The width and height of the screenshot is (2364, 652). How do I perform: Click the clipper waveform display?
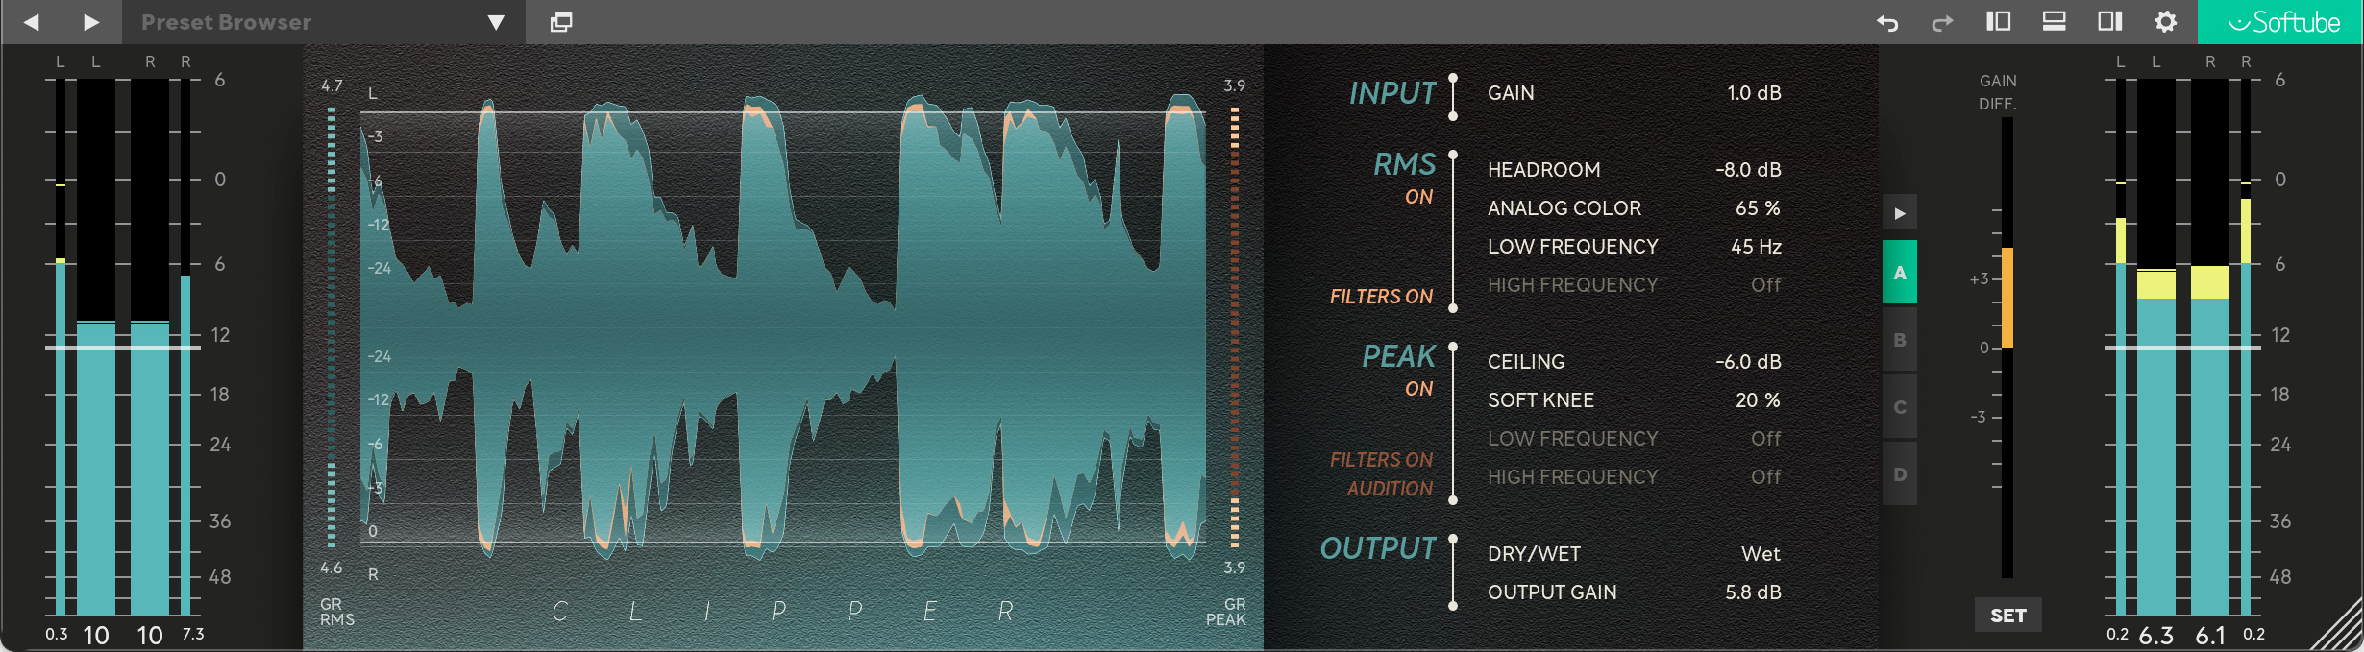pos(783,326)
